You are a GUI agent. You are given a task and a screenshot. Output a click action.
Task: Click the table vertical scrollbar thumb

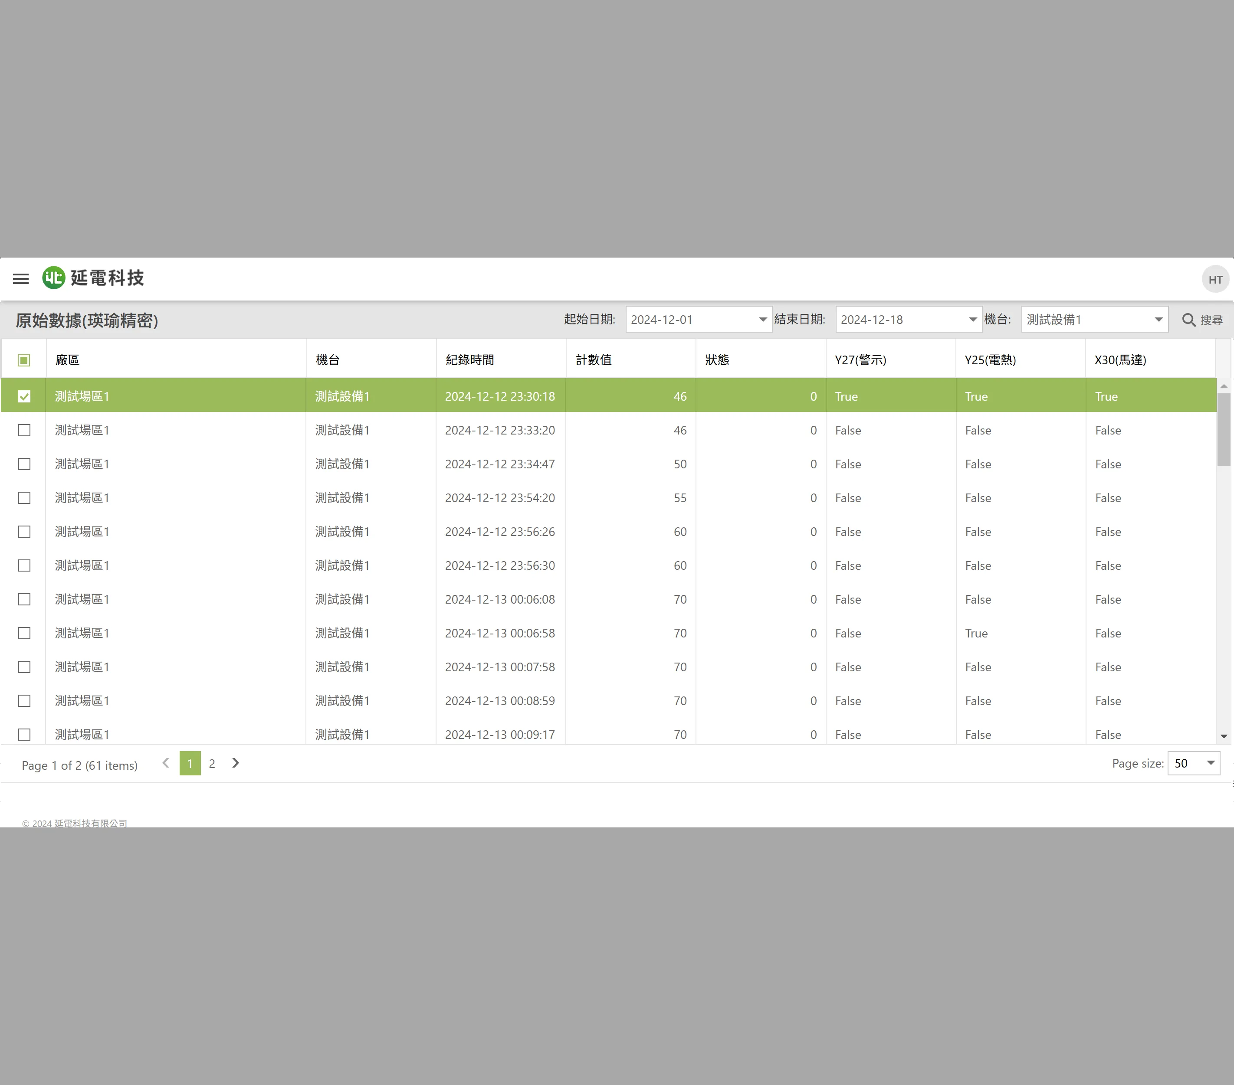tap(1224, 429)
